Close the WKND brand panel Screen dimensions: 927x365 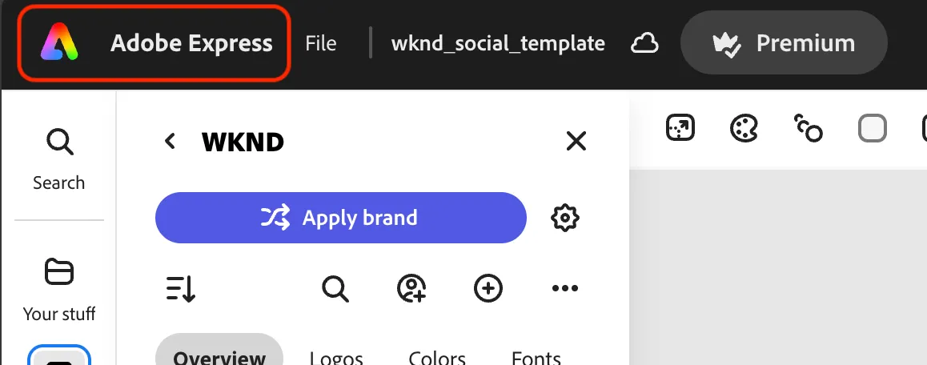point(576,142)
